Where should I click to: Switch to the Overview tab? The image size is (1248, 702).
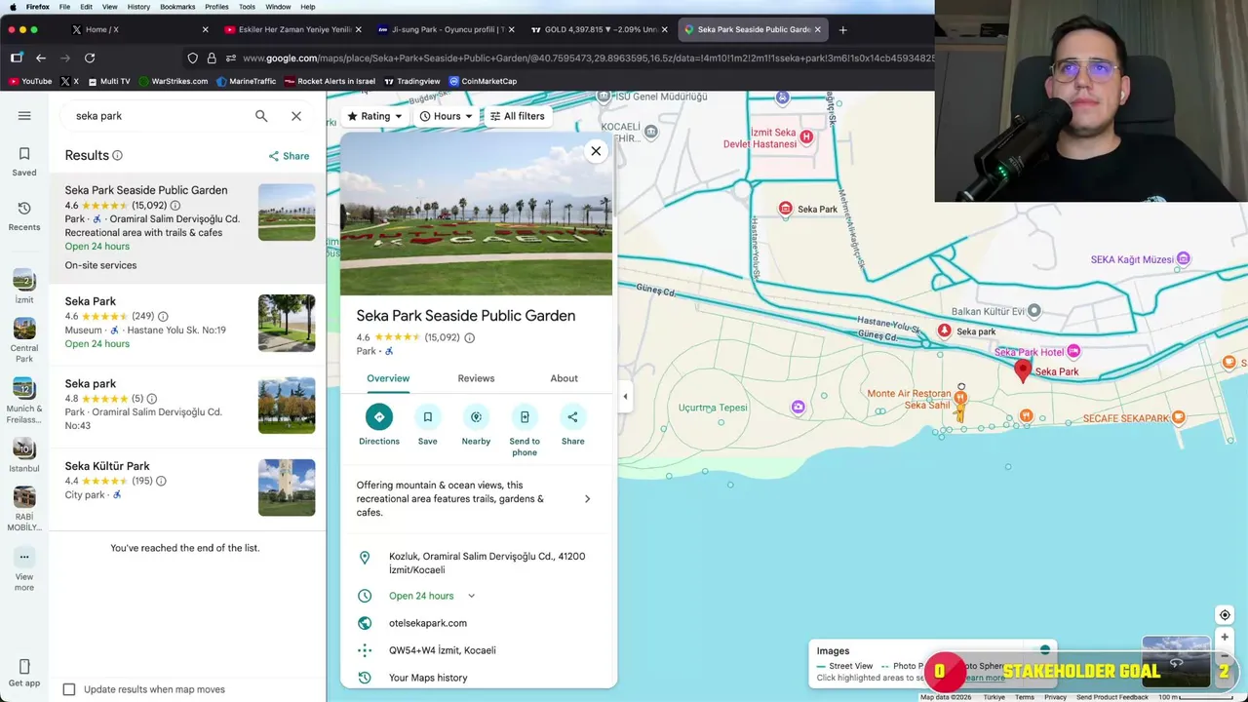point(388,378)
